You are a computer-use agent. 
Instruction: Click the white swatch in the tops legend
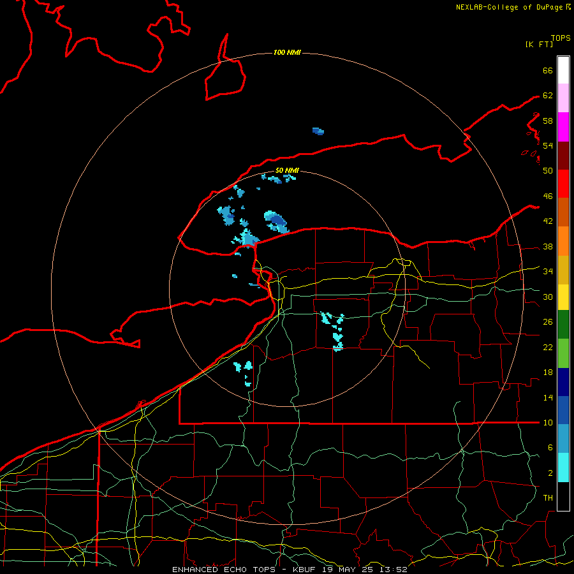coord(563,70)
